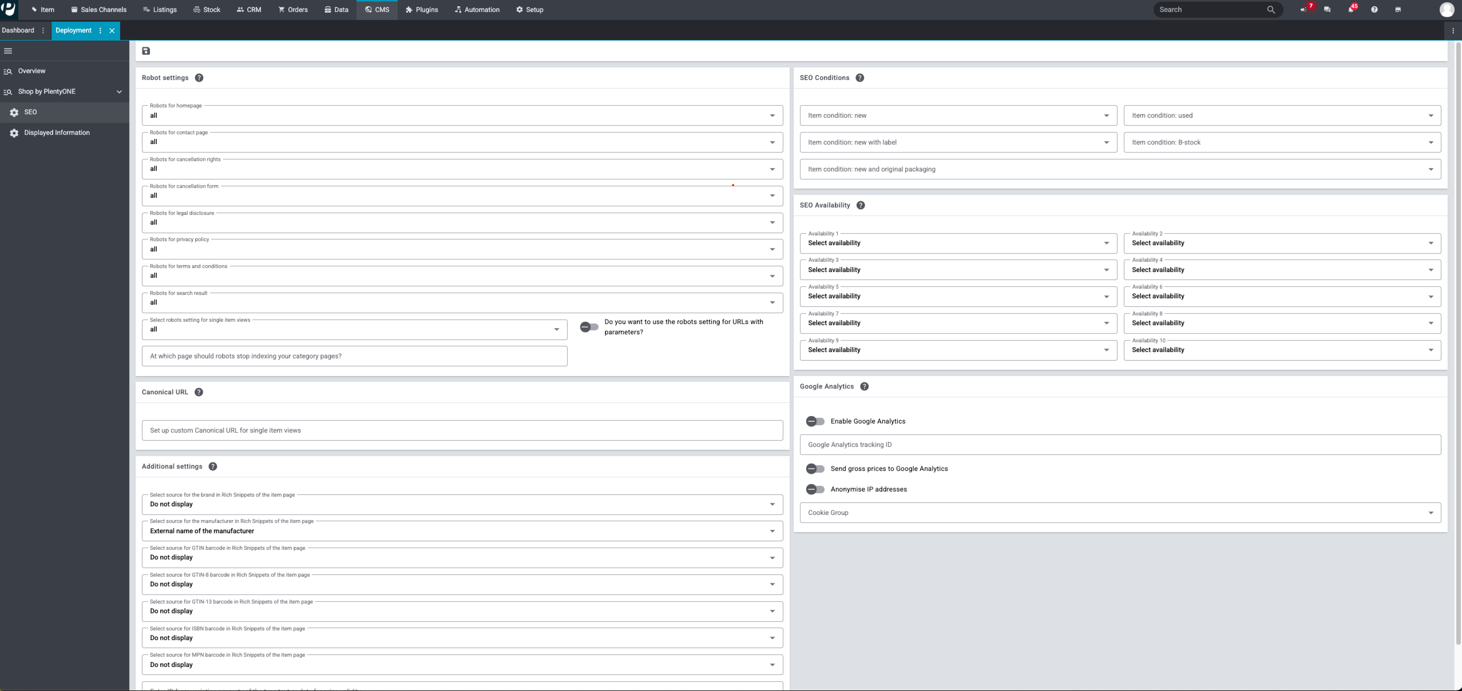Open the chat messages icon
The height and width of the screenshot is (691, 1462).
click(x=1327, y=10)
